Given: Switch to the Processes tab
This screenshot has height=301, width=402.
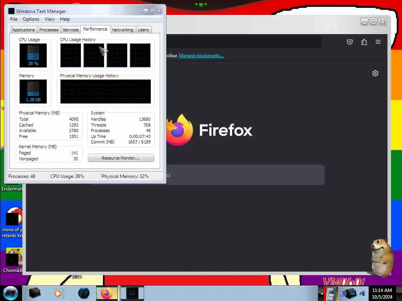Looking at the screenshot, I should 49,30.
